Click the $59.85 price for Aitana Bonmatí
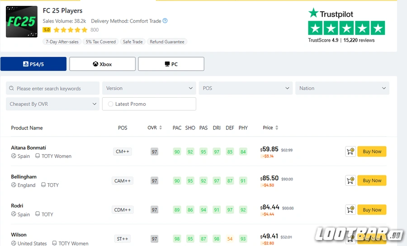The image size is (407, 246). point(269,149)
